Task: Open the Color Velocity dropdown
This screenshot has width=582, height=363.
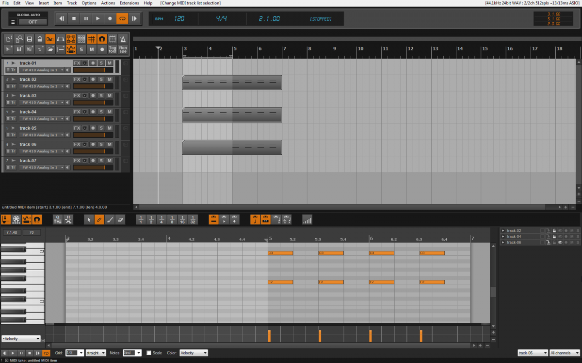Action: 194,353
